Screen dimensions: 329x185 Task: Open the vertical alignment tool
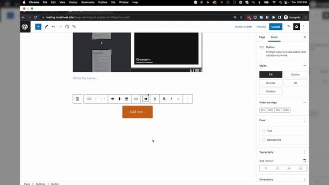120,99
